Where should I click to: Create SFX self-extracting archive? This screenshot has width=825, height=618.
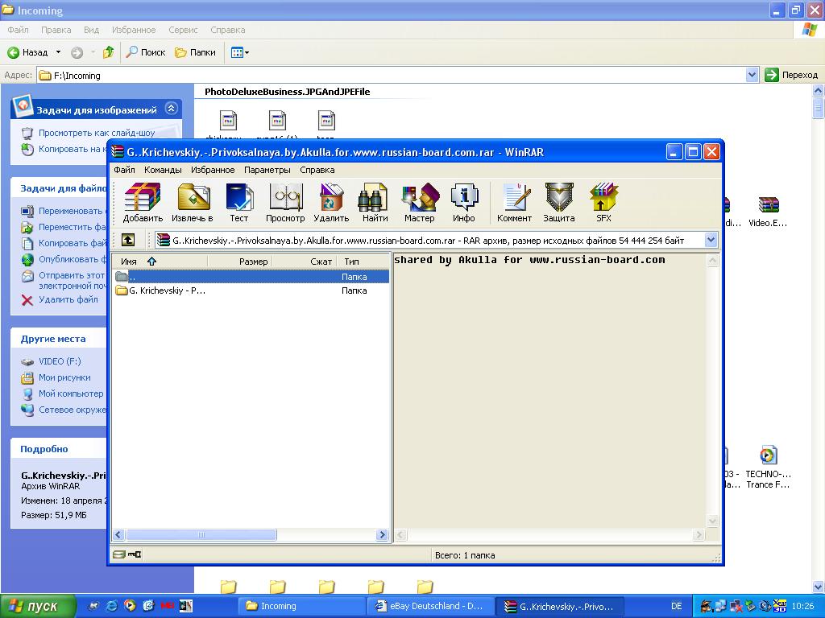603,202
